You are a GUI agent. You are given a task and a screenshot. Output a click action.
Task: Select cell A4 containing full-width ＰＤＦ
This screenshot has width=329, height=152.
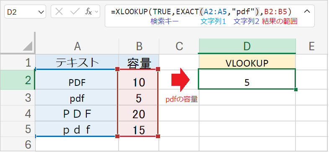tap(77, 113)
